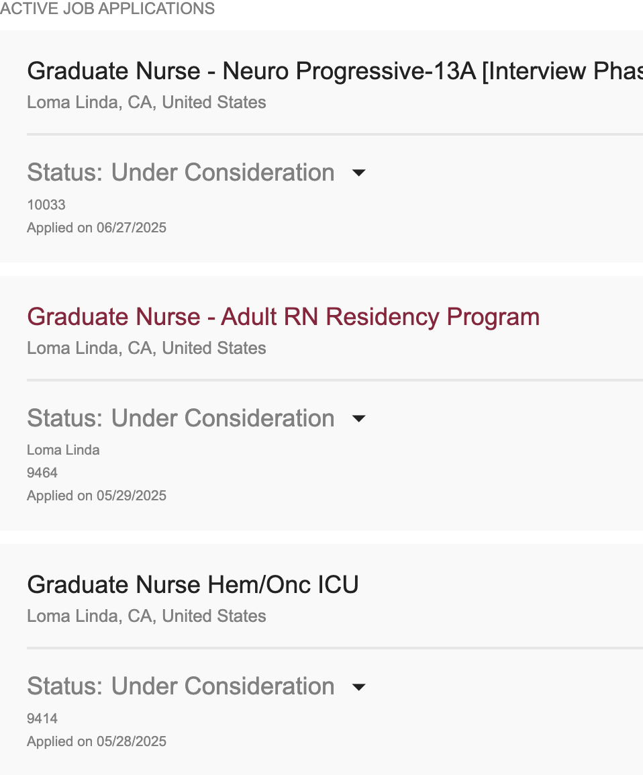Click the Applied on 06/27/2025 date
Screen dimensions: 643x775
97,228
